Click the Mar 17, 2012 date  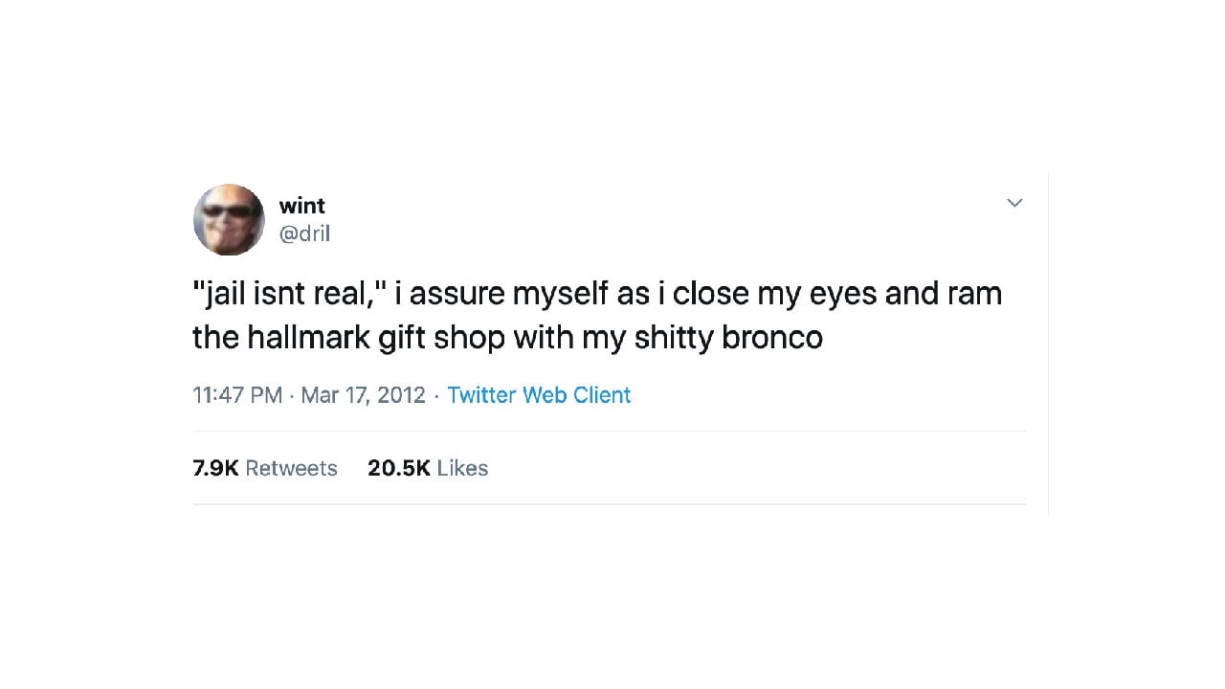pyautogui.click(x=363, y=395)
